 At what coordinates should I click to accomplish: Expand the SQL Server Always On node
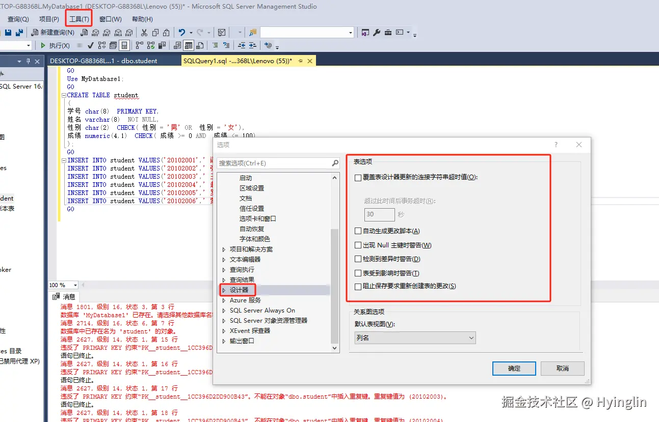(x=224, y=311)
